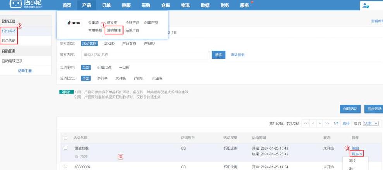This screenshot has height=170, width=383.
Task: Open the 首页 navigation item
Action: coord(67,5)
